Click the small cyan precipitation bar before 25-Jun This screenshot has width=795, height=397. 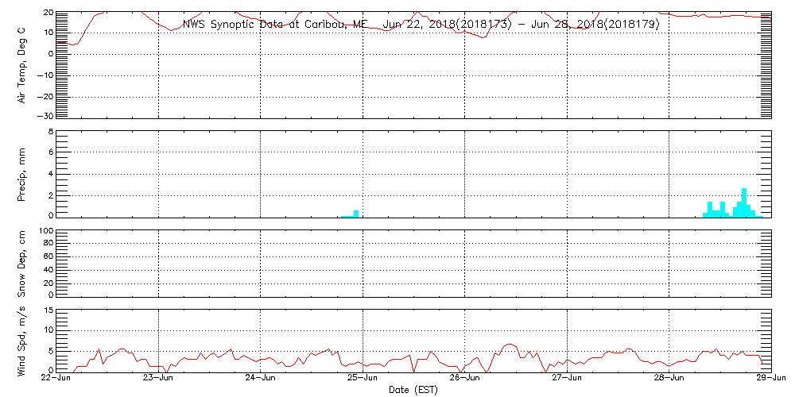[356, 213]
